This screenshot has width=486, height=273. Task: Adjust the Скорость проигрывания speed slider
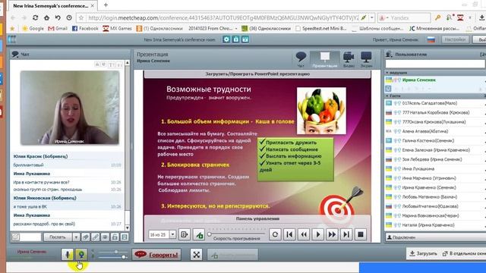[236, 234]
